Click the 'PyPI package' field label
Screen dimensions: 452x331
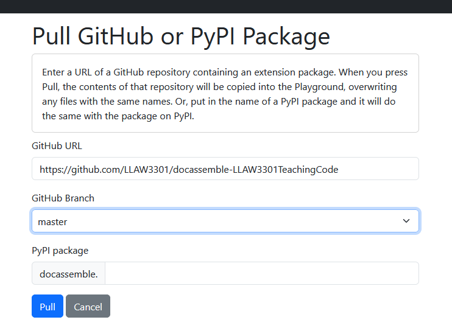click(x=60, y=250)
